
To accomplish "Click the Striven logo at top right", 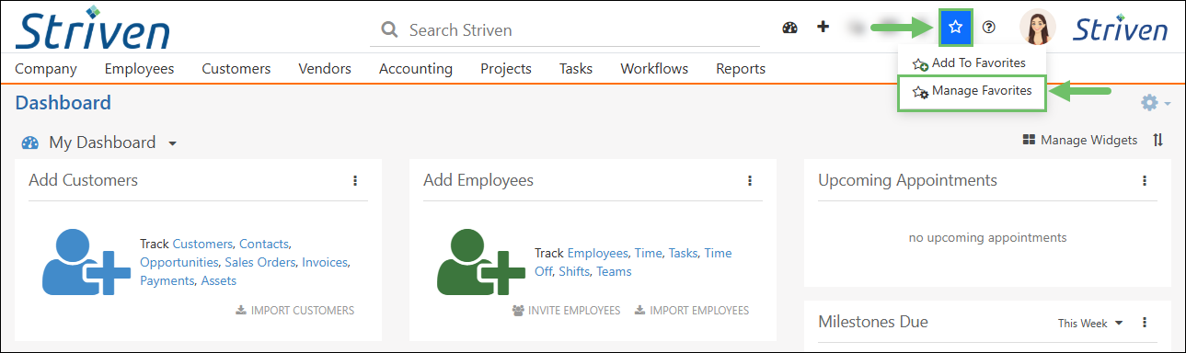I will (1121, 28).
